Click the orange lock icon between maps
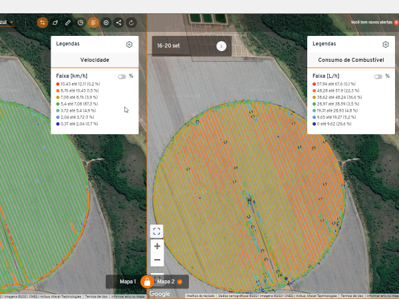 [x=147, y=282]
